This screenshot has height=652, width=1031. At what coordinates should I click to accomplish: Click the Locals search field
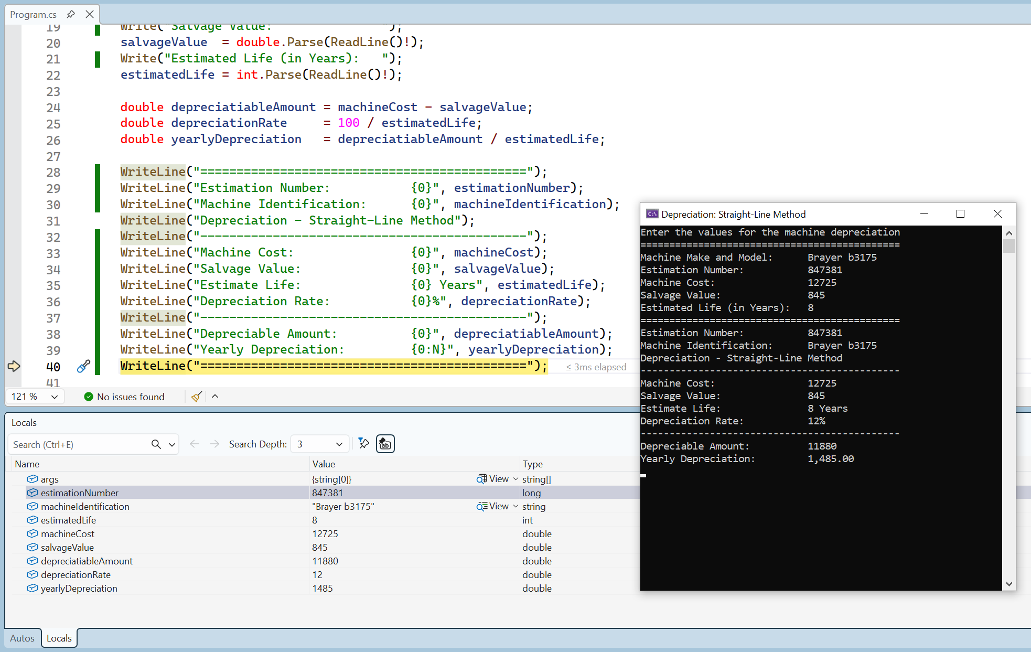[80, 444]
